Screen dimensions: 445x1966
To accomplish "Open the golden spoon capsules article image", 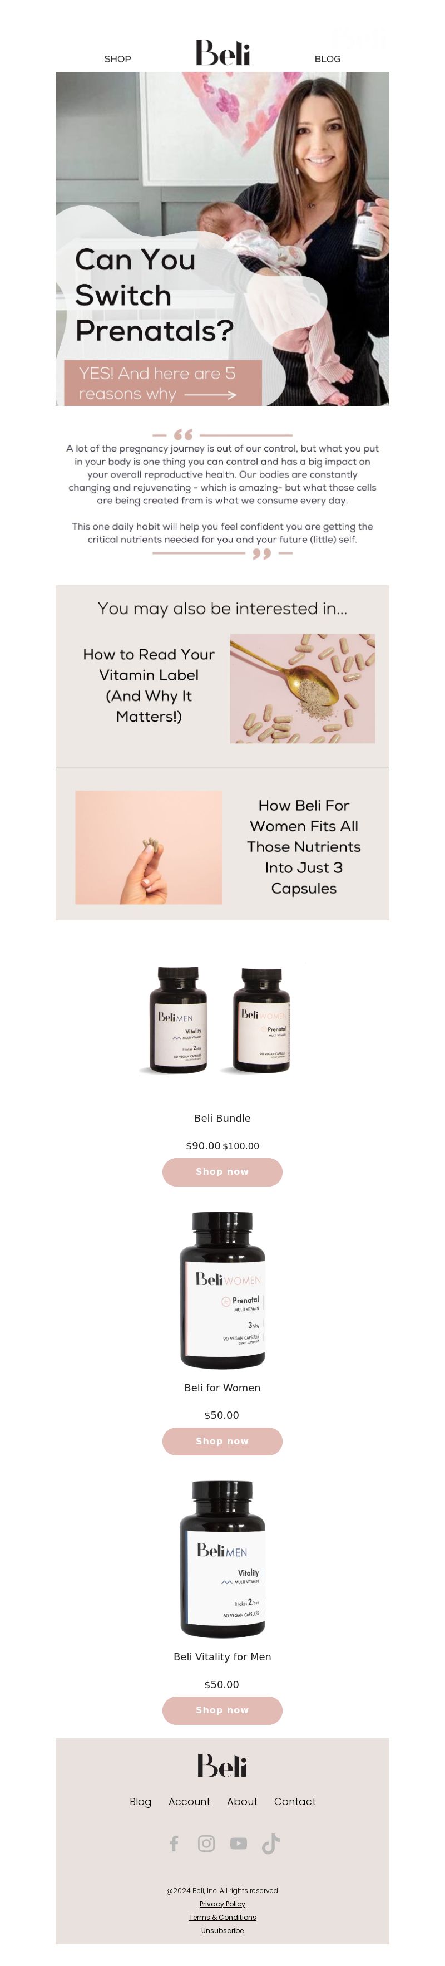I will click(303, 688).
